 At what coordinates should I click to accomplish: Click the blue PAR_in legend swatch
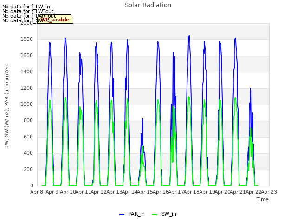(x=122, y=215)
